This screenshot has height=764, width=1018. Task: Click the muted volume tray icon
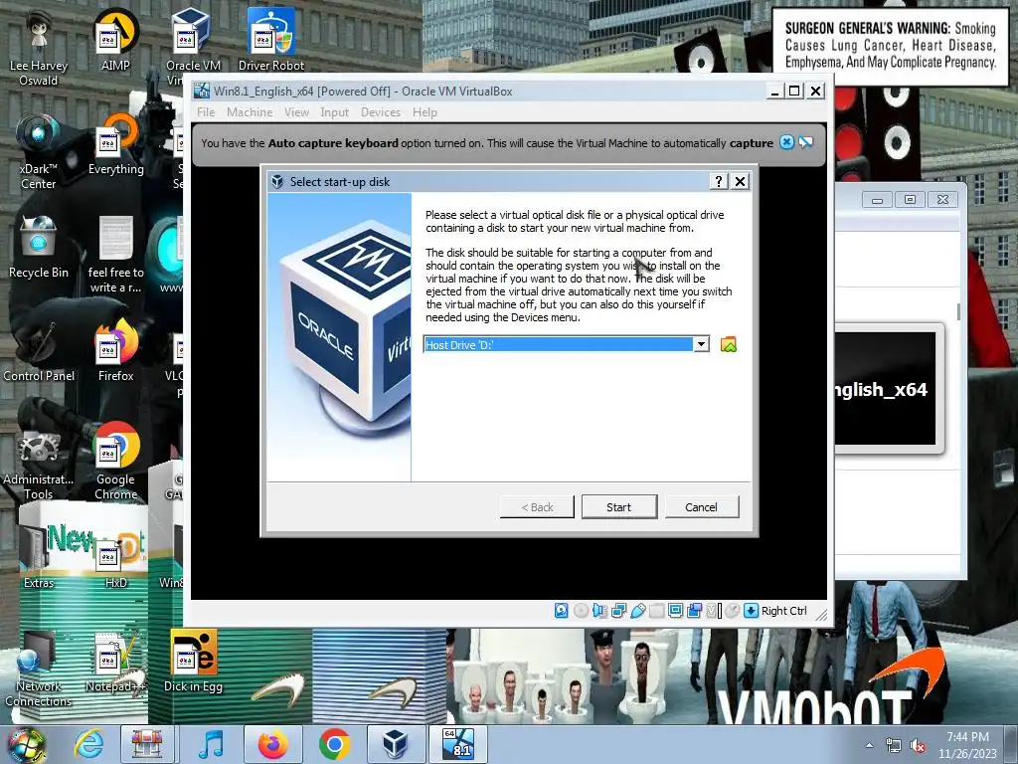[918, 746]
